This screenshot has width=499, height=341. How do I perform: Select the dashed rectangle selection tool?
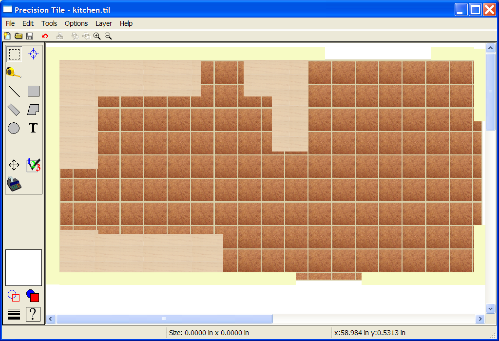pos(15,54)
